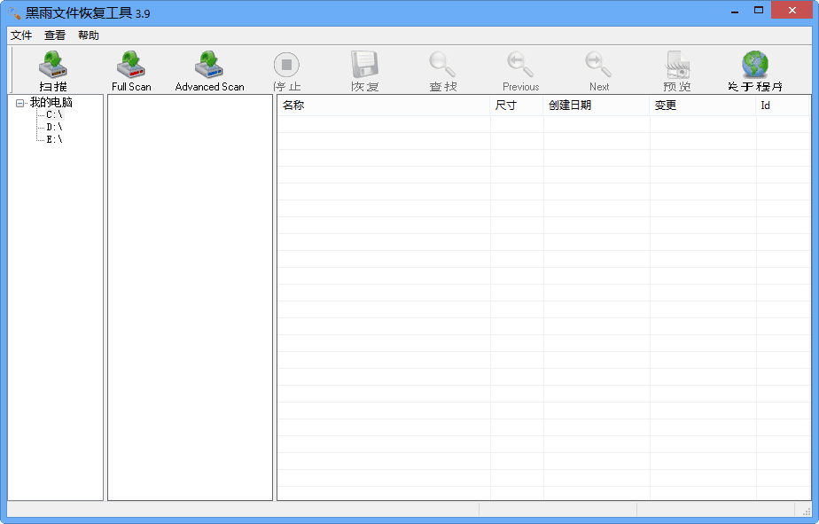Click the status bar resize grip
This screenshot has width=819, height=524.
click(806, 511)
